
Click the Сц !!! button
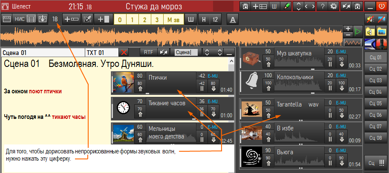(x=375, y=163)
